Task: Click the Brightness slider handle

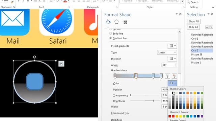Action: click(154, 101)
